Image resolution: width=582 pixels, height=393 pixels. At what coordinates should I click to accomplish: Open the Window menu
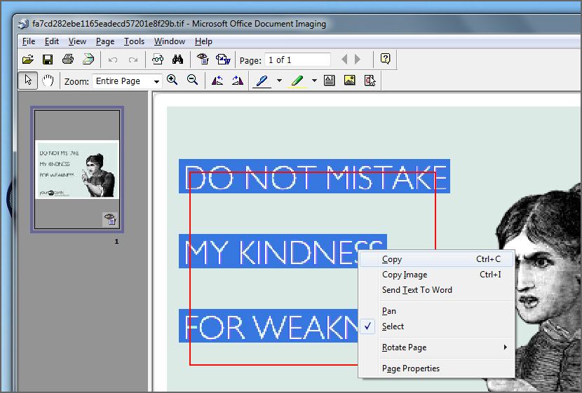pos(169,41)
